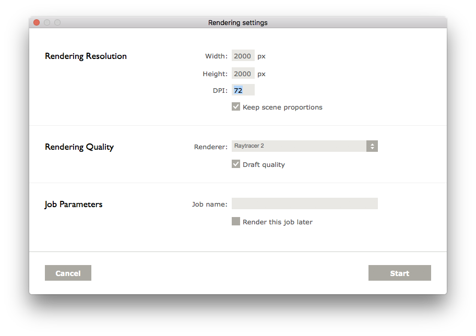This screenshot has width=476, height=336.
Task: Click the Rendering Resolution section heading
Action: click(86, 56)
